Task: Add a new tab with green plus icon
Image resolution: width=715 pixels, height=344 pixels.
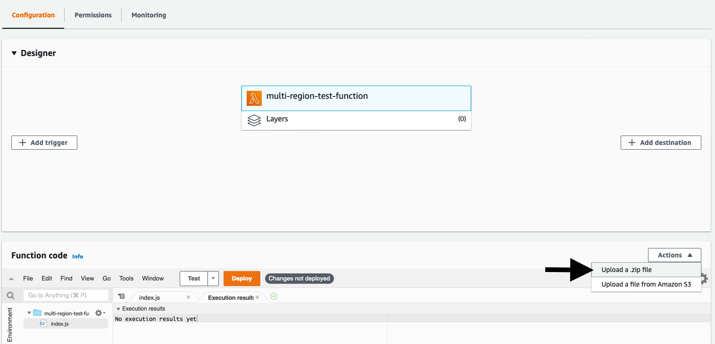Action: tap(274, 296)
